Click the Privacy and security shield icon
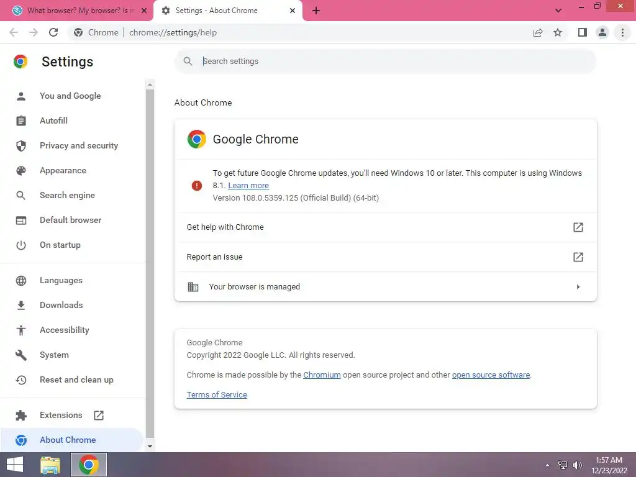Screen dimensions: 636x477 pyautogui.click(x=21, y=145)
